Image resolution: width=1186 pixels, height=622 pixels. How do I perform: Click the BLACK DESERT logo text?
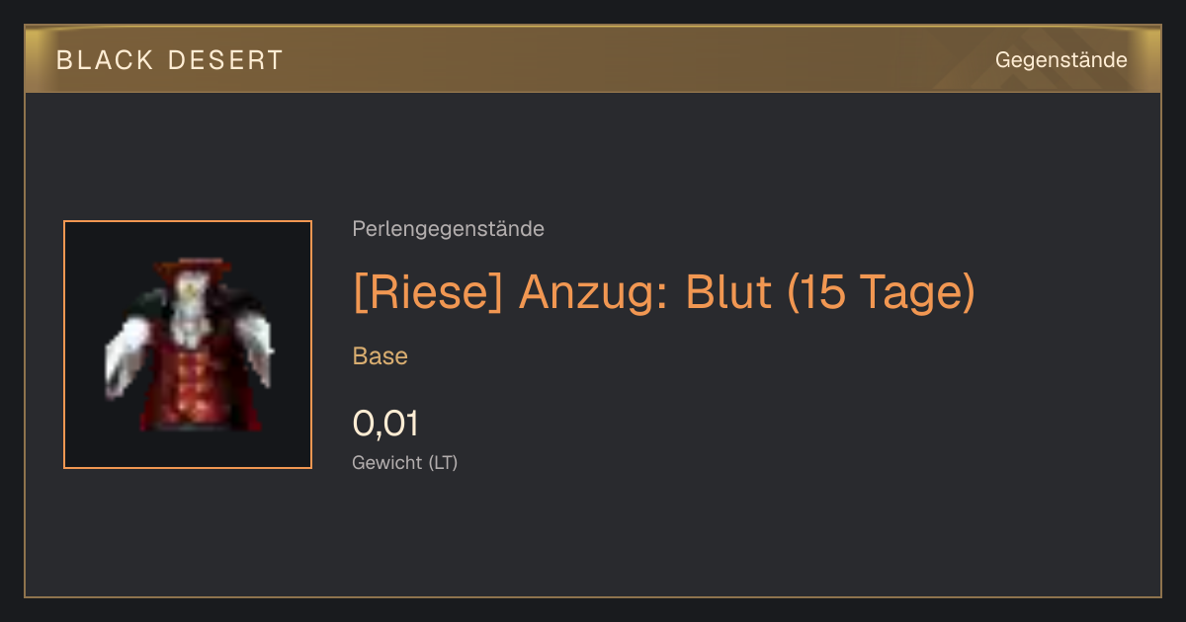coord(170,60)
